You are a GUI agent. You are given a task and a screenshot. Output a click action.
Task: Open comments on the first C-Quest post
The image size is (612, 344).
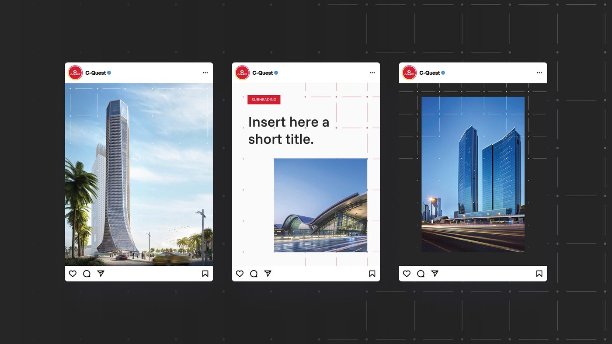tap(87, 273)
